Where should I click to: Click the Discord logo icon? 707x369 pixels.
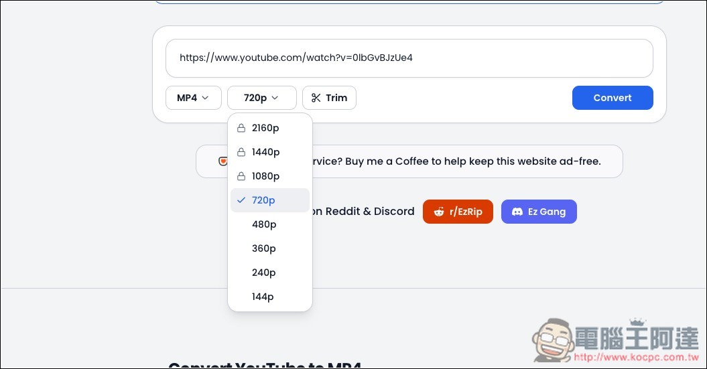517,212
